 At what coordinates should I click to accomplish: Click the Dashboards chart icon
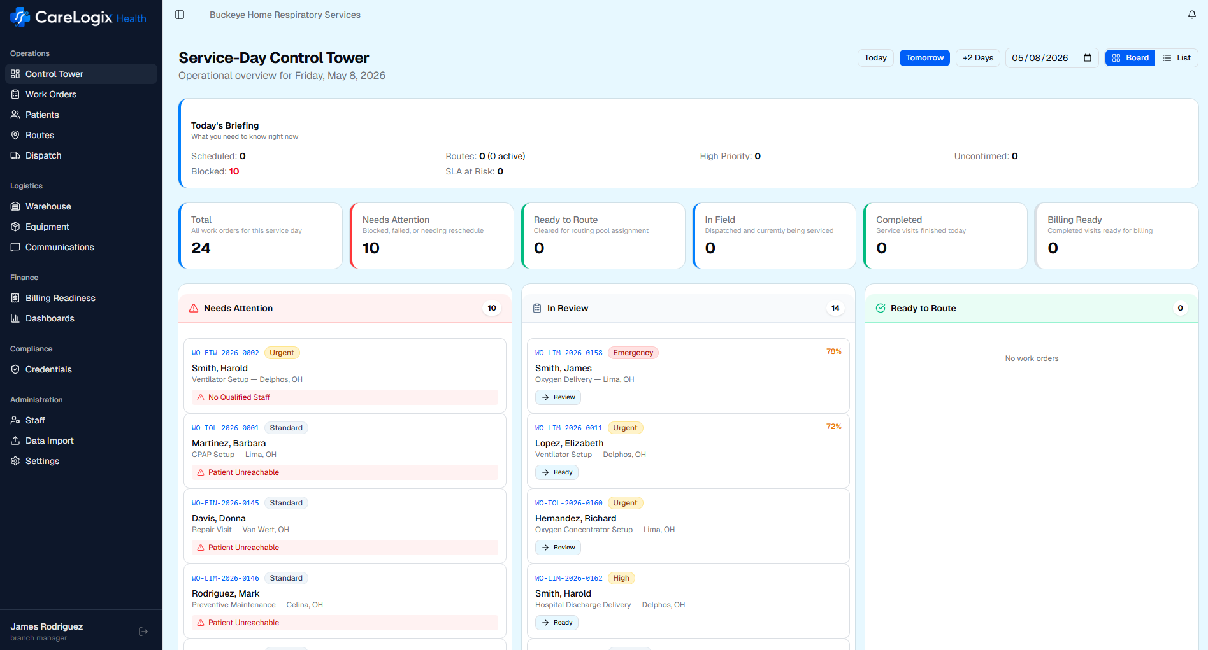click(x=15, y=318)
